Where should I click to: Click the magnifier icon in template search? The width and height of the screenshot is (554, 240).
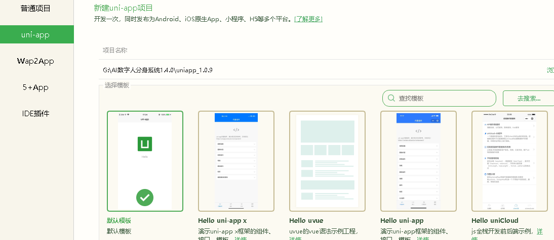[391, 99]
